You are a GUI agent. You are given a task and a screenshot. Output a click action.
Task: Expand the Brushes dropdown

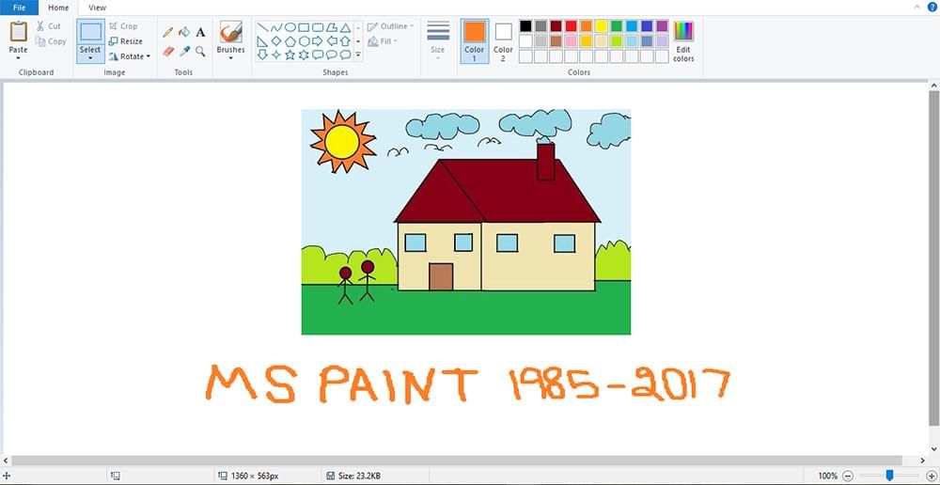[x=230, y=57]
